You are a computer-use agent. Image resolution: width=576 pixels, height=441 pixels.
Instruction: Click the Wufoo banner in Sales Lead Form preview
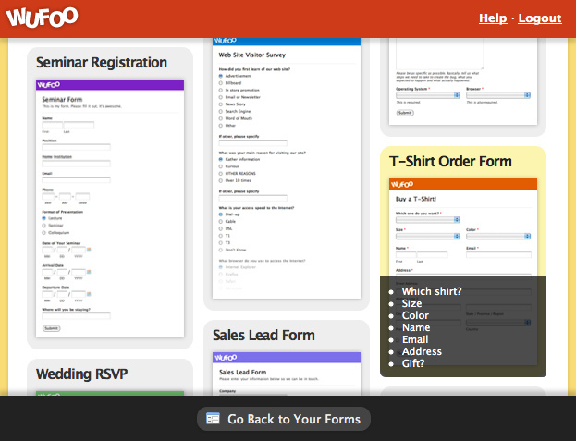pos(287,358)
